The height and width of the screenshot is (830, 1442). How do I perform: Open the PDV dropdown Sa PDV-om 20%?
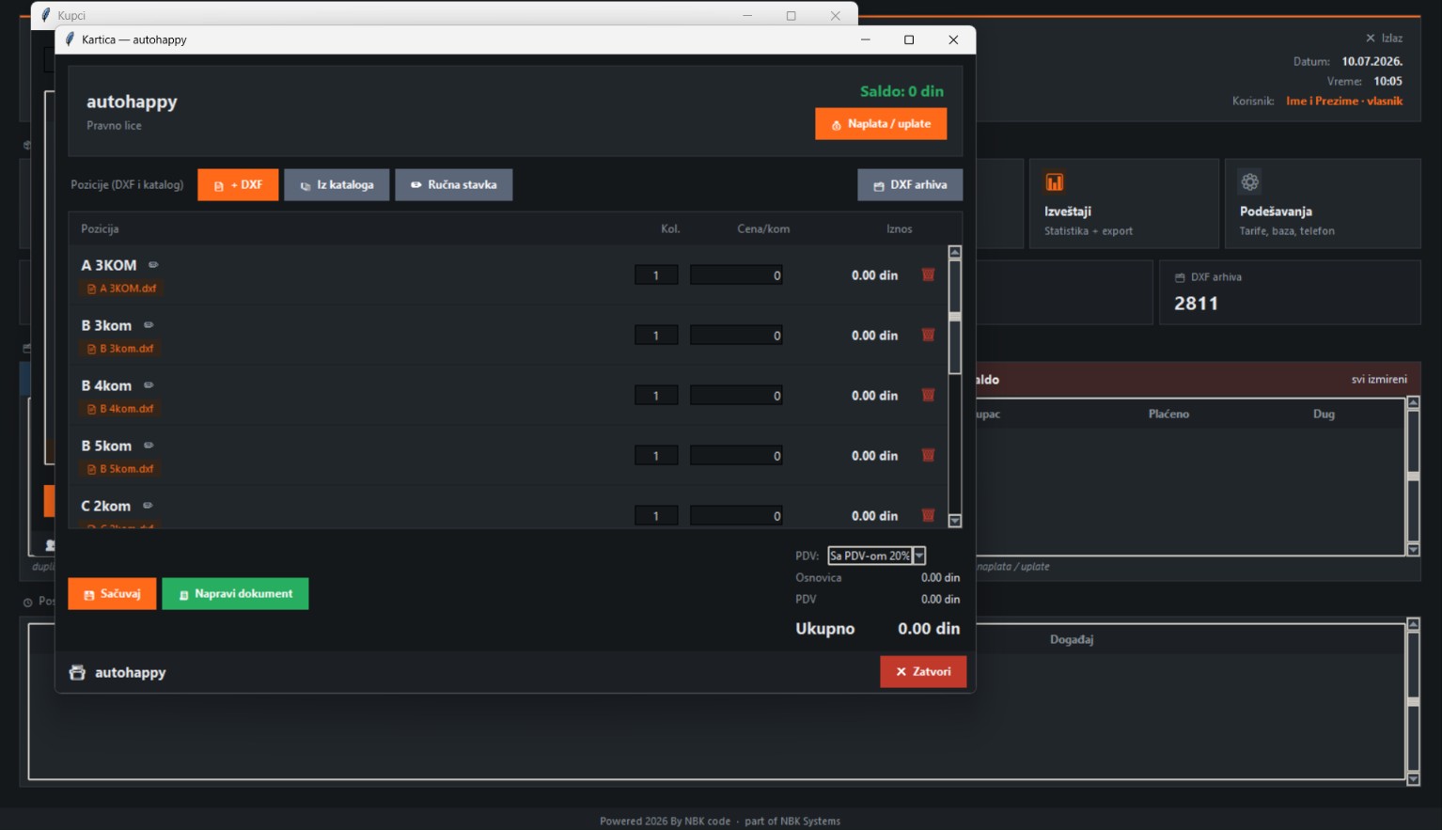876,556
